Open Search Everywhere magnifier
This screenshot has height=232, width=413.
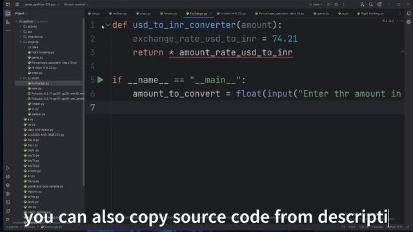[371, 5]
